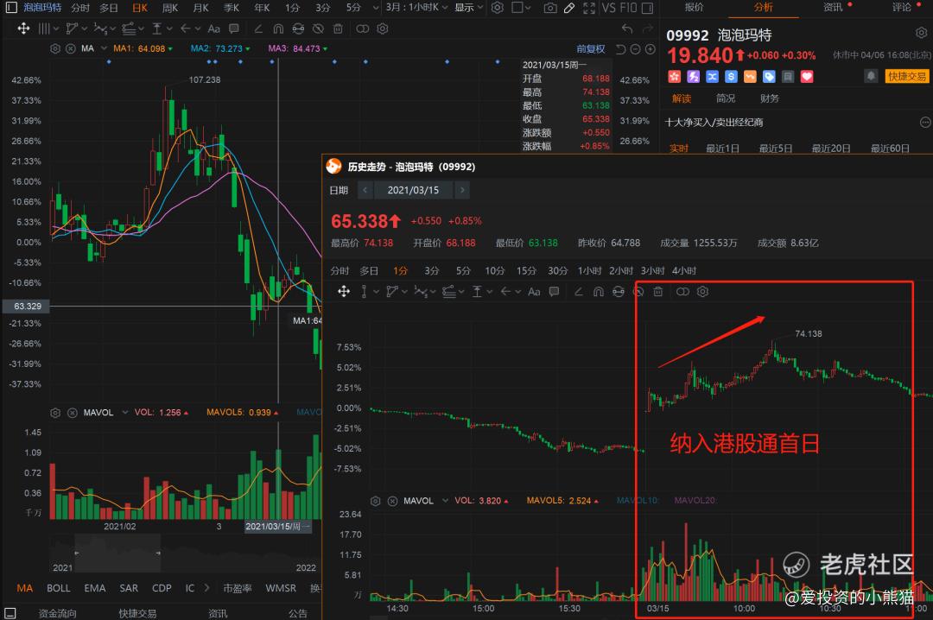Click the trash icon in history window toolbar

click(657, 292)
